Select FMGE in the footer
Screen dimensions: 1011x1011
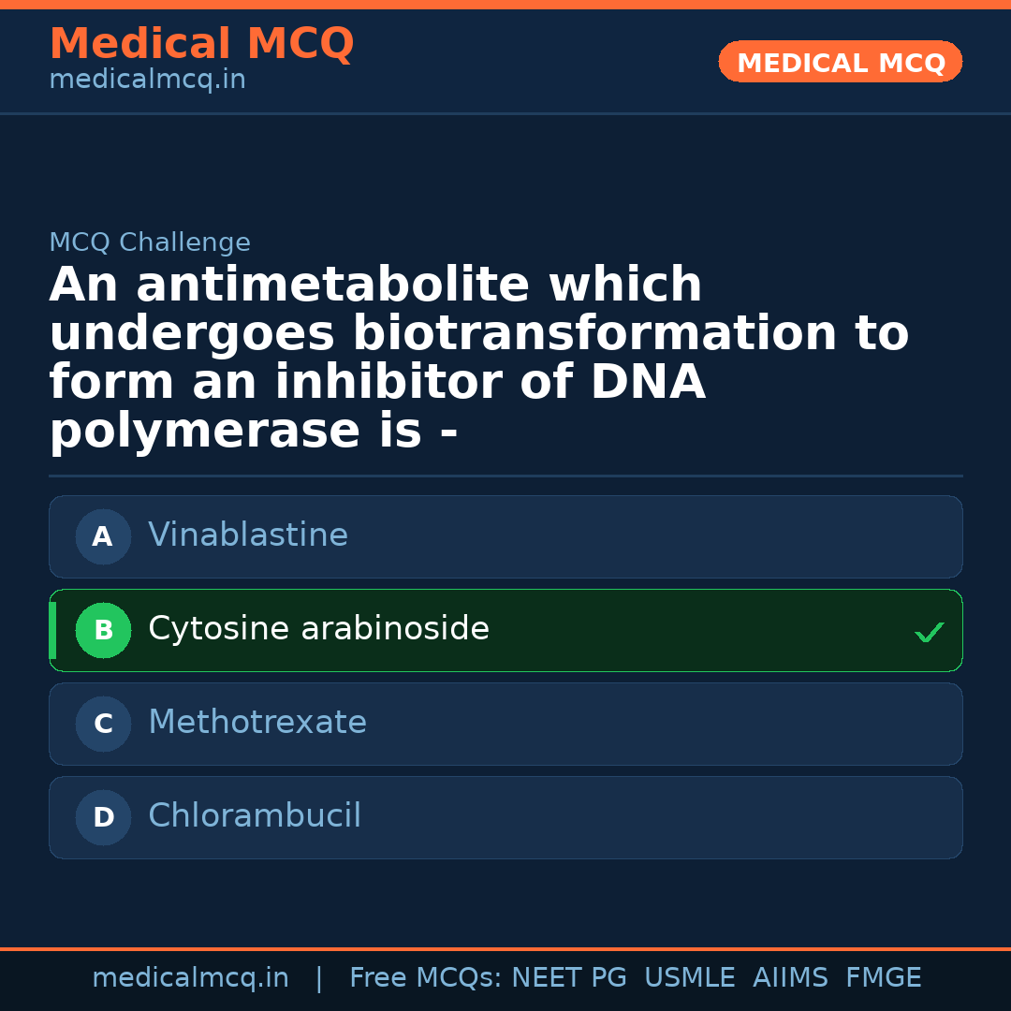coord(883,978)
